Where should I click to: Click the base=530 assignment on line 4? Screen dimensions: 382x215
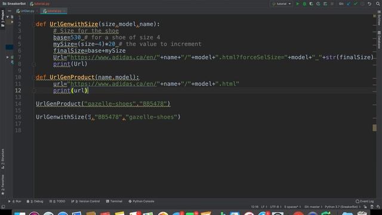tap(67, 38)
